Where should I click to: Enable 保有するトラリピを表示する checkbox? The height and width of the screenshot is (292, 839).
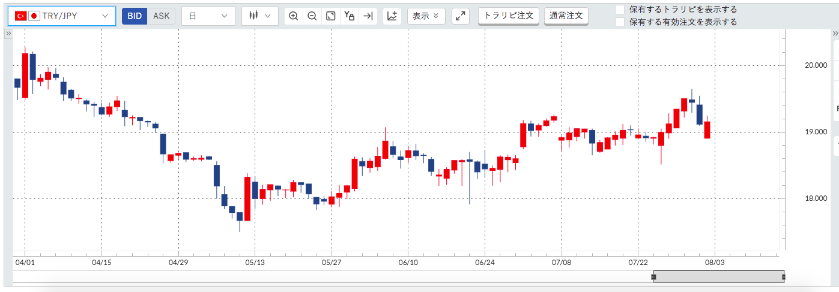(x=620, y=10)
